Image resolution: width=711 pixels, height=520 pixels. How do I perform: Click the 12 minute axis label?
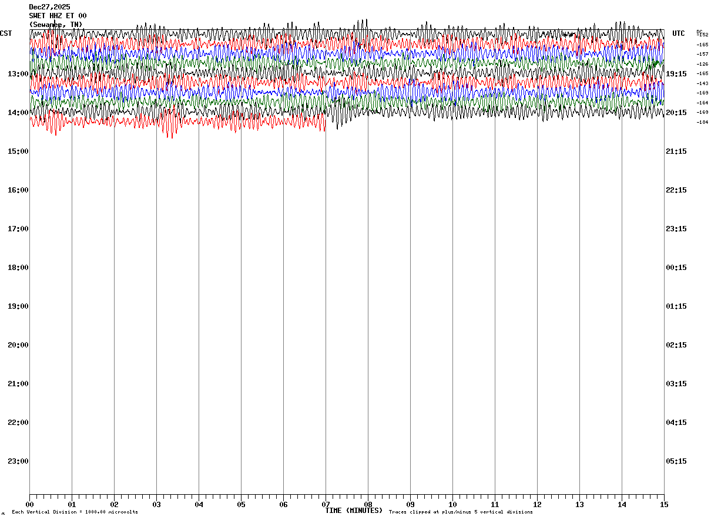click(x=537, y=505)
